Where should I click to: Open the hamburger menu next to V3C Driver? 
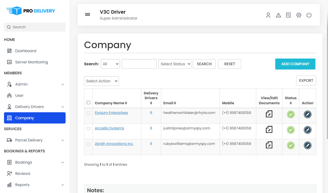point(88,14)
